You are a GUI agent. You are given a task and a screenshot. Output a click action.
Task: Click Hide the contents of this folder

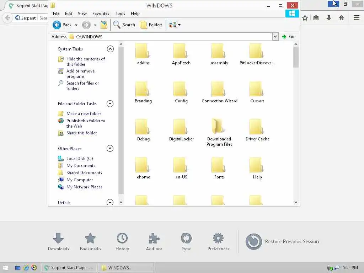(86, 61)
